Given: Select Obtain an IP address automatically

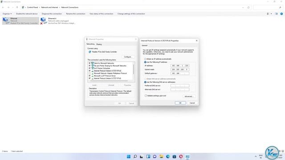Looking at the screenshot, I should pos(145,59).
